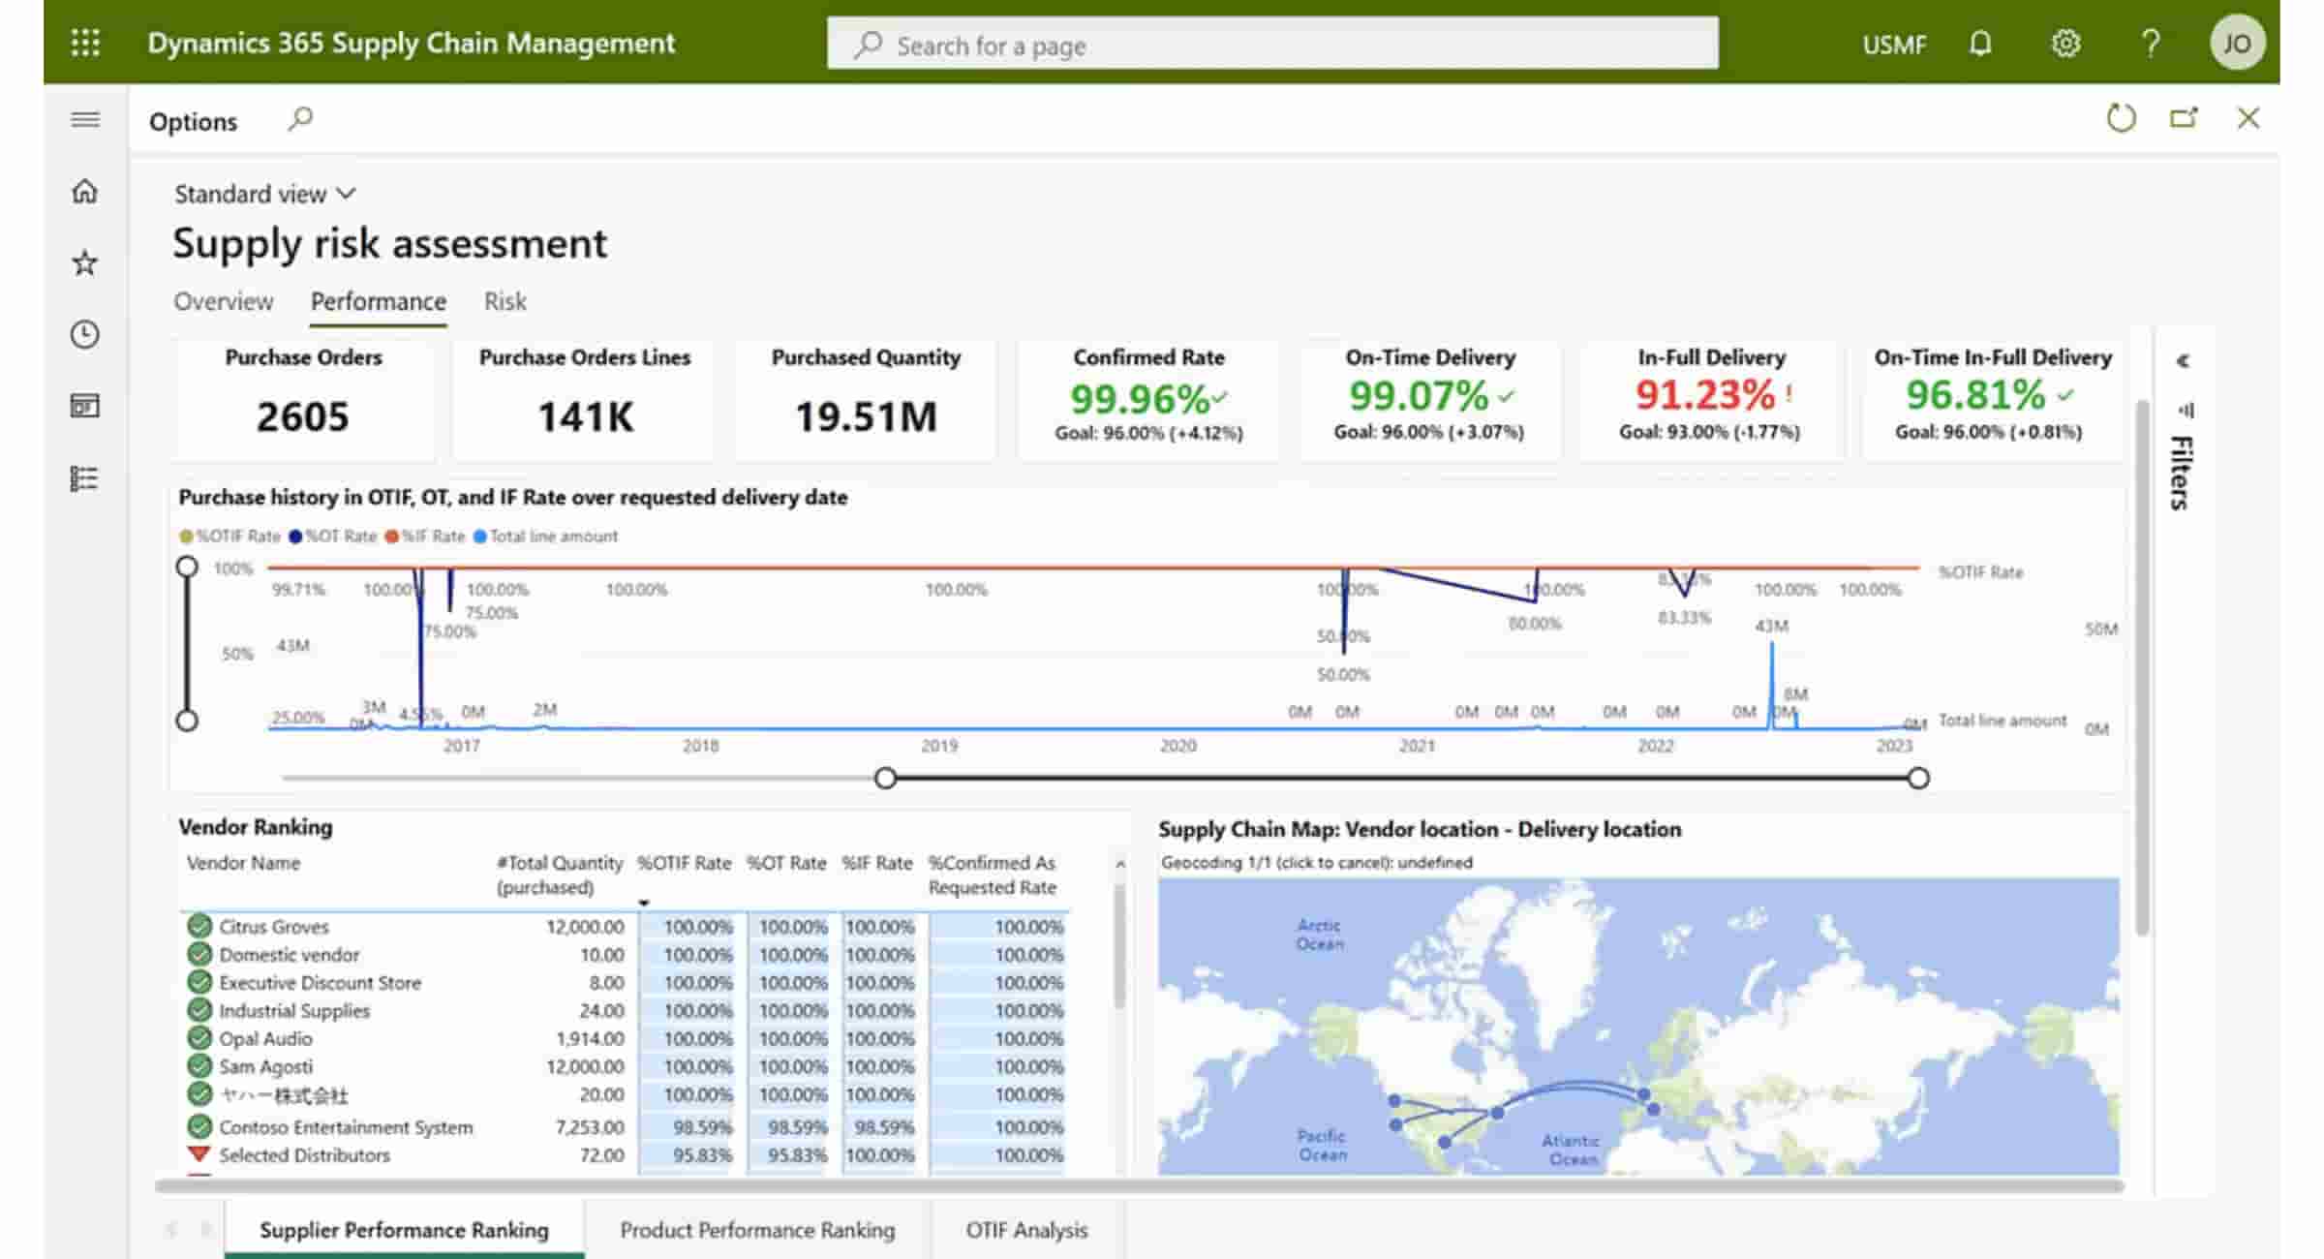
Task: Click the Filters vertical label
Action: click(x=2182, y=472)
